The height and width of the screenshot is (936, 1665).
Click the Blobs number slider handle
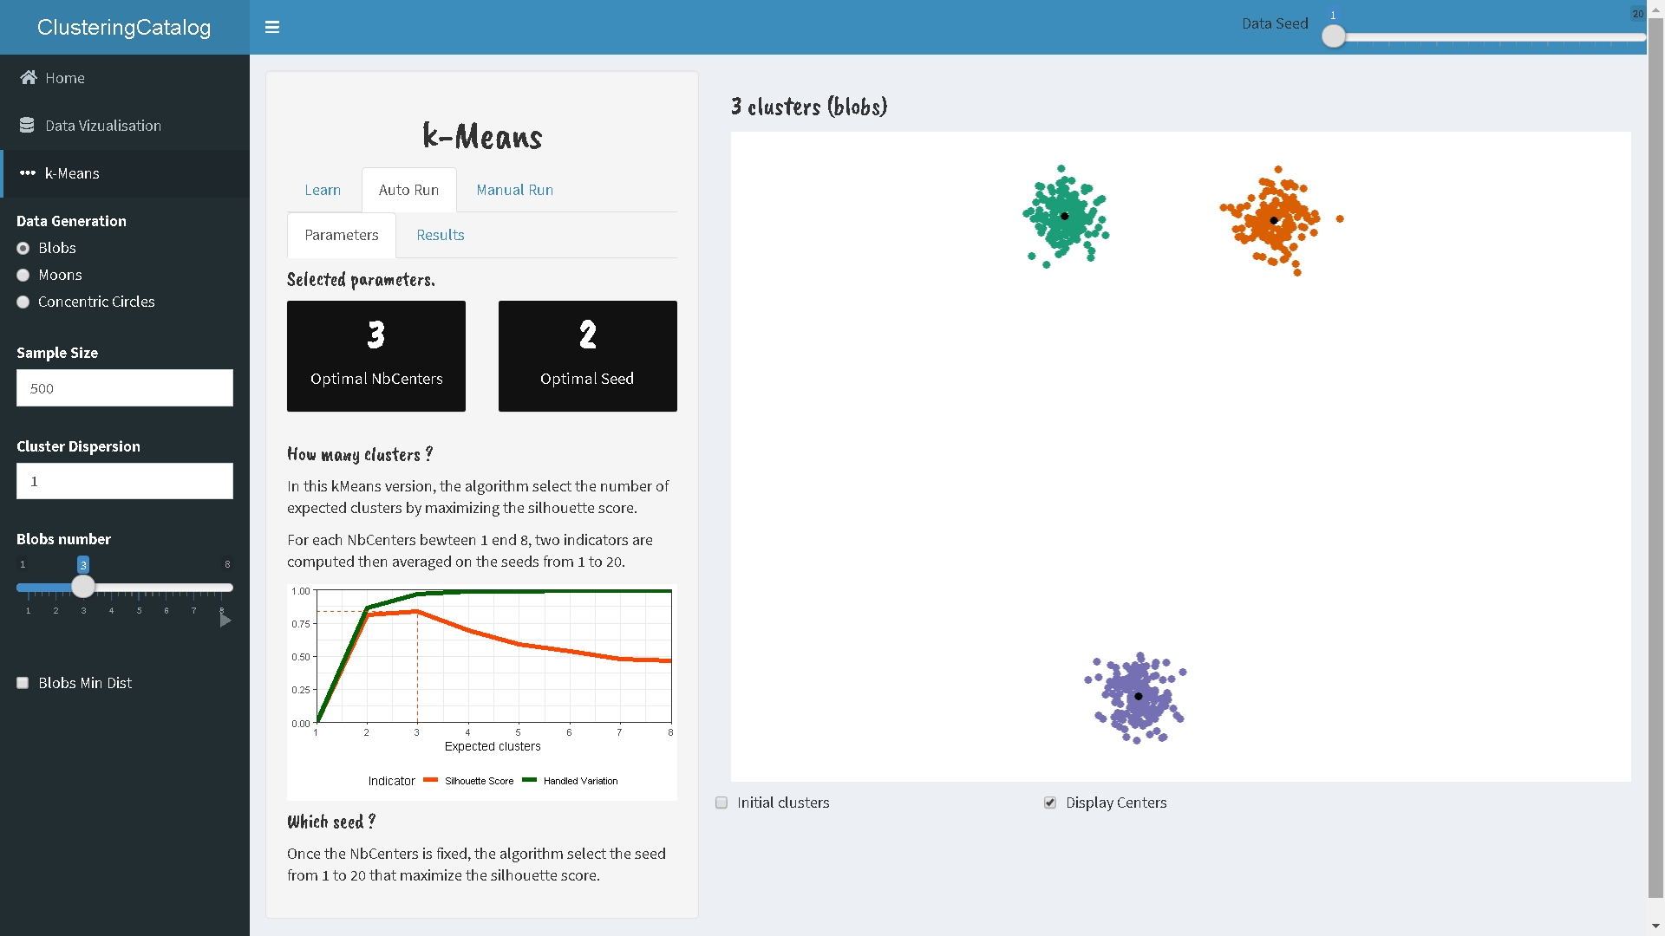(x=83, y=587)
